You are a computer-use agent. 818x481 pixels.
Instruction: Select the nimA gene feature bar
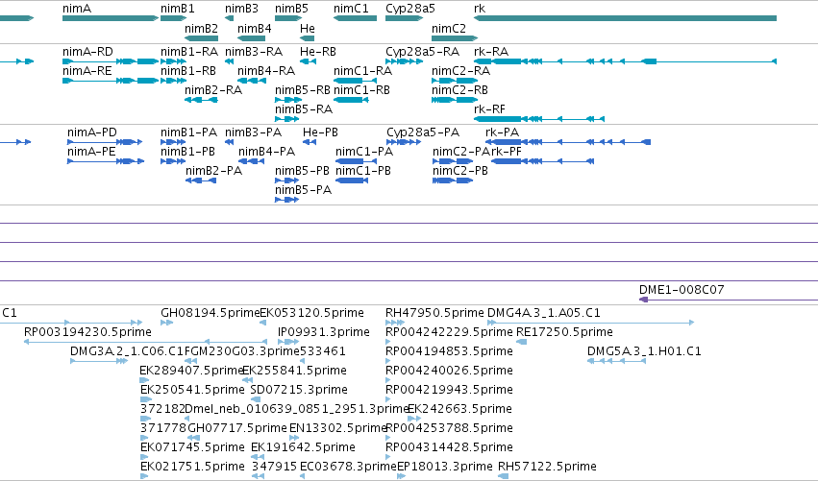111,18
